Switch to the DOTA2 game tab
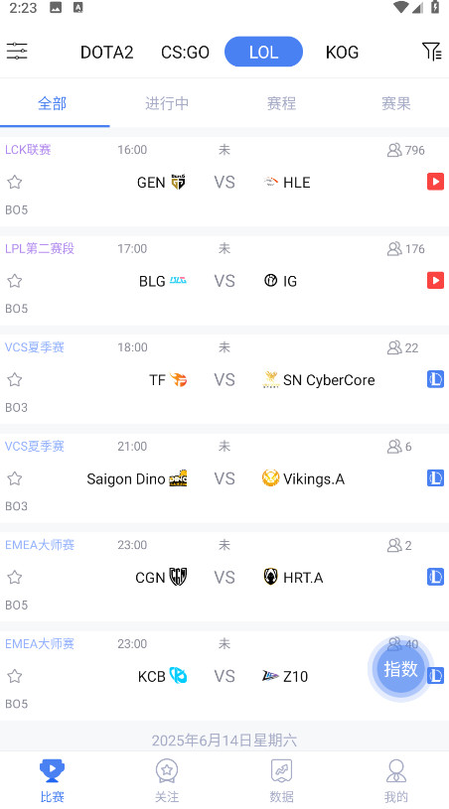This screenshot has width=449, height=809. [x=107, y=52]
